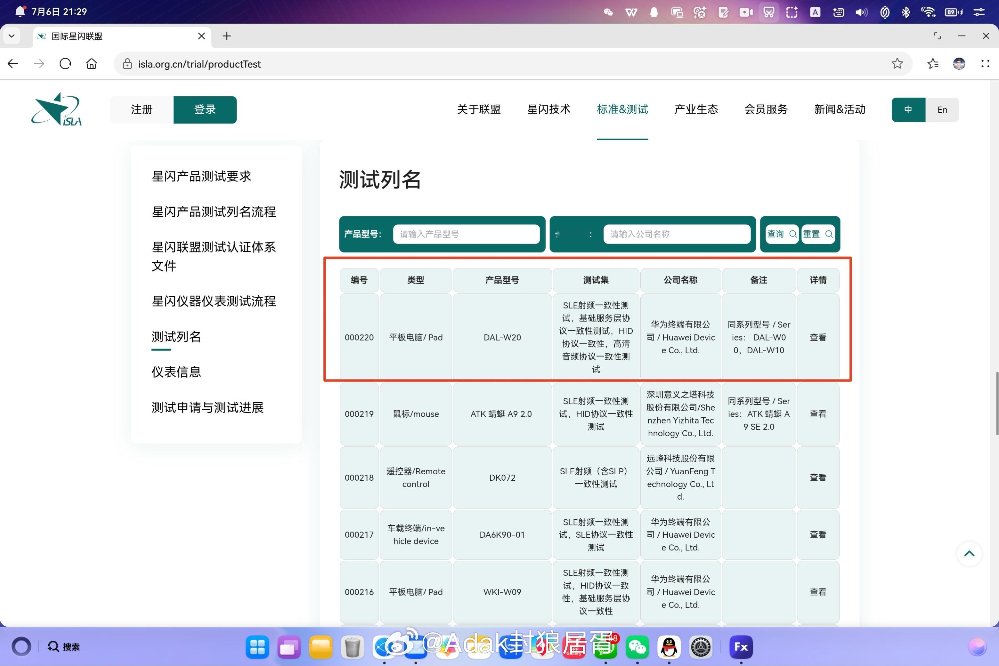Open 测试申请与测试进展 in sidebar
999x666 pixels.
point(208,408)
